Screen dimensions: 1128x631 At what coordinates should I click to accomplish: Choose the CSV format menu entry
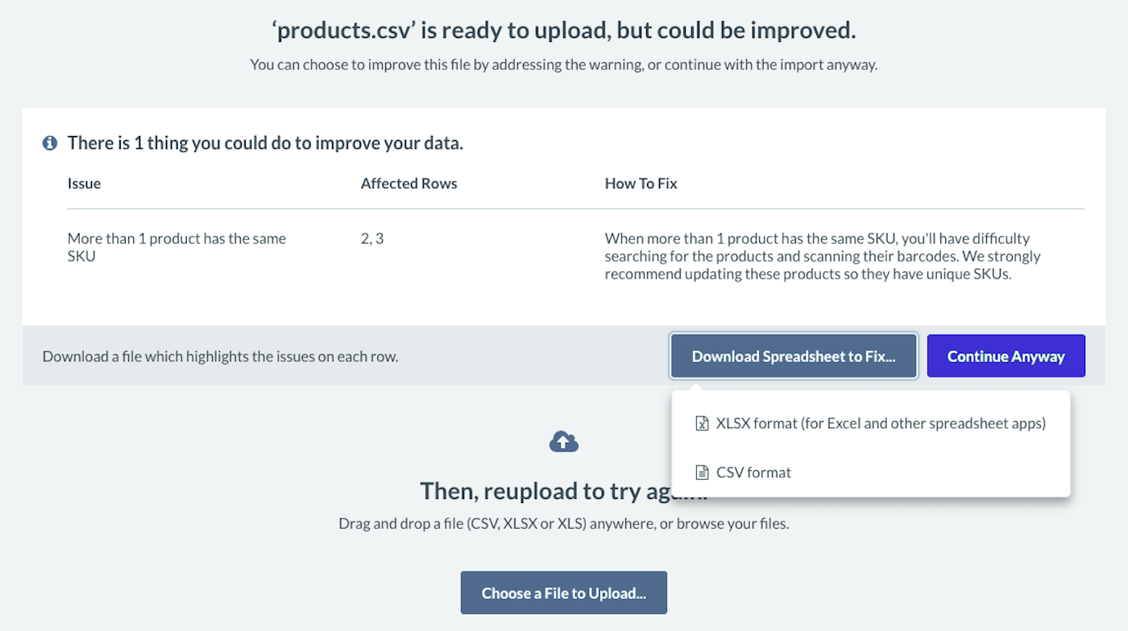753,472
